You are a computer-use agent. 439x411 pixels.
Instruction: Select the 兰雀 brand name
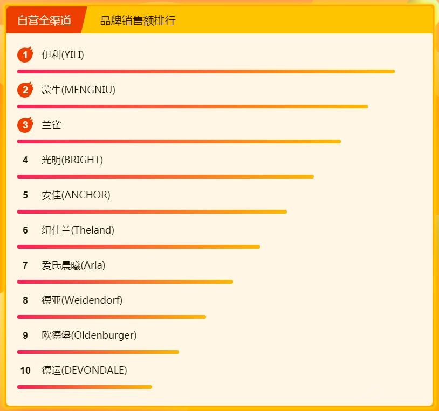51,125
